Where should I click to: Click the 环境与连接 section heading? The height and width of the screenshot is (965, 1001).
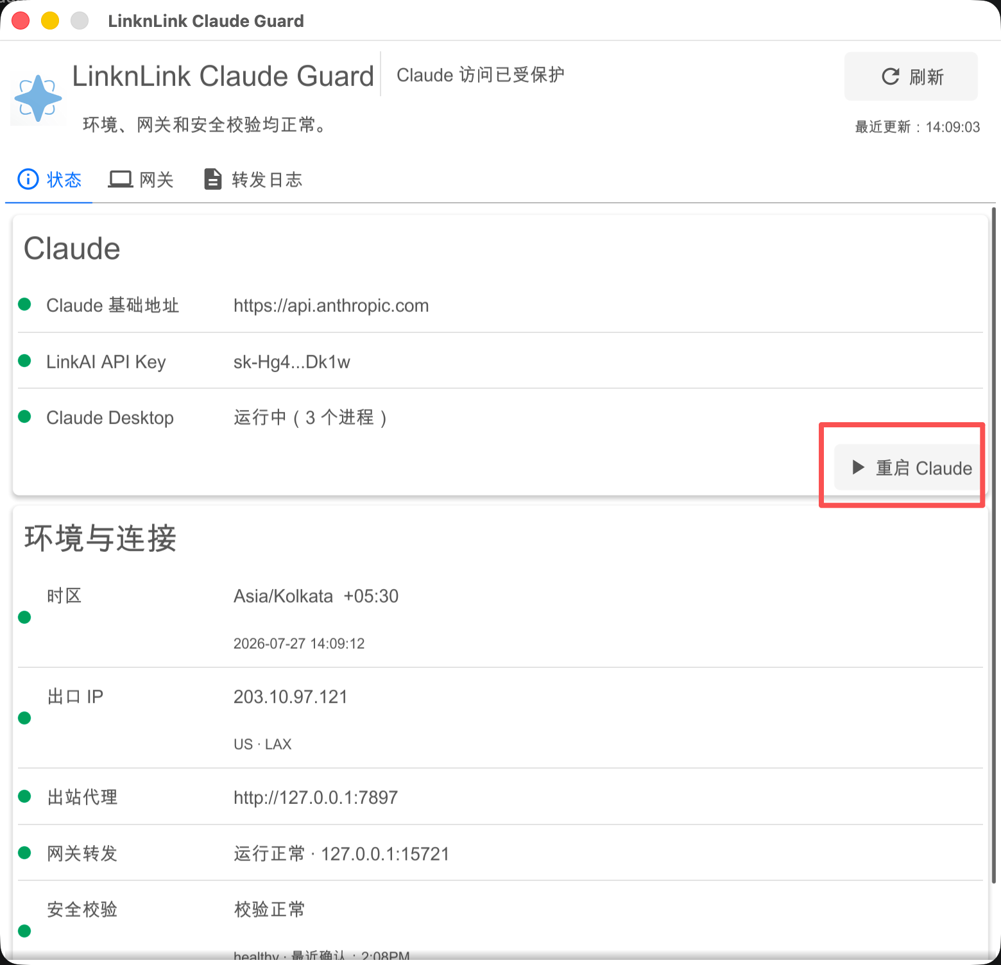pyautogui.click(x=100, y=538)
